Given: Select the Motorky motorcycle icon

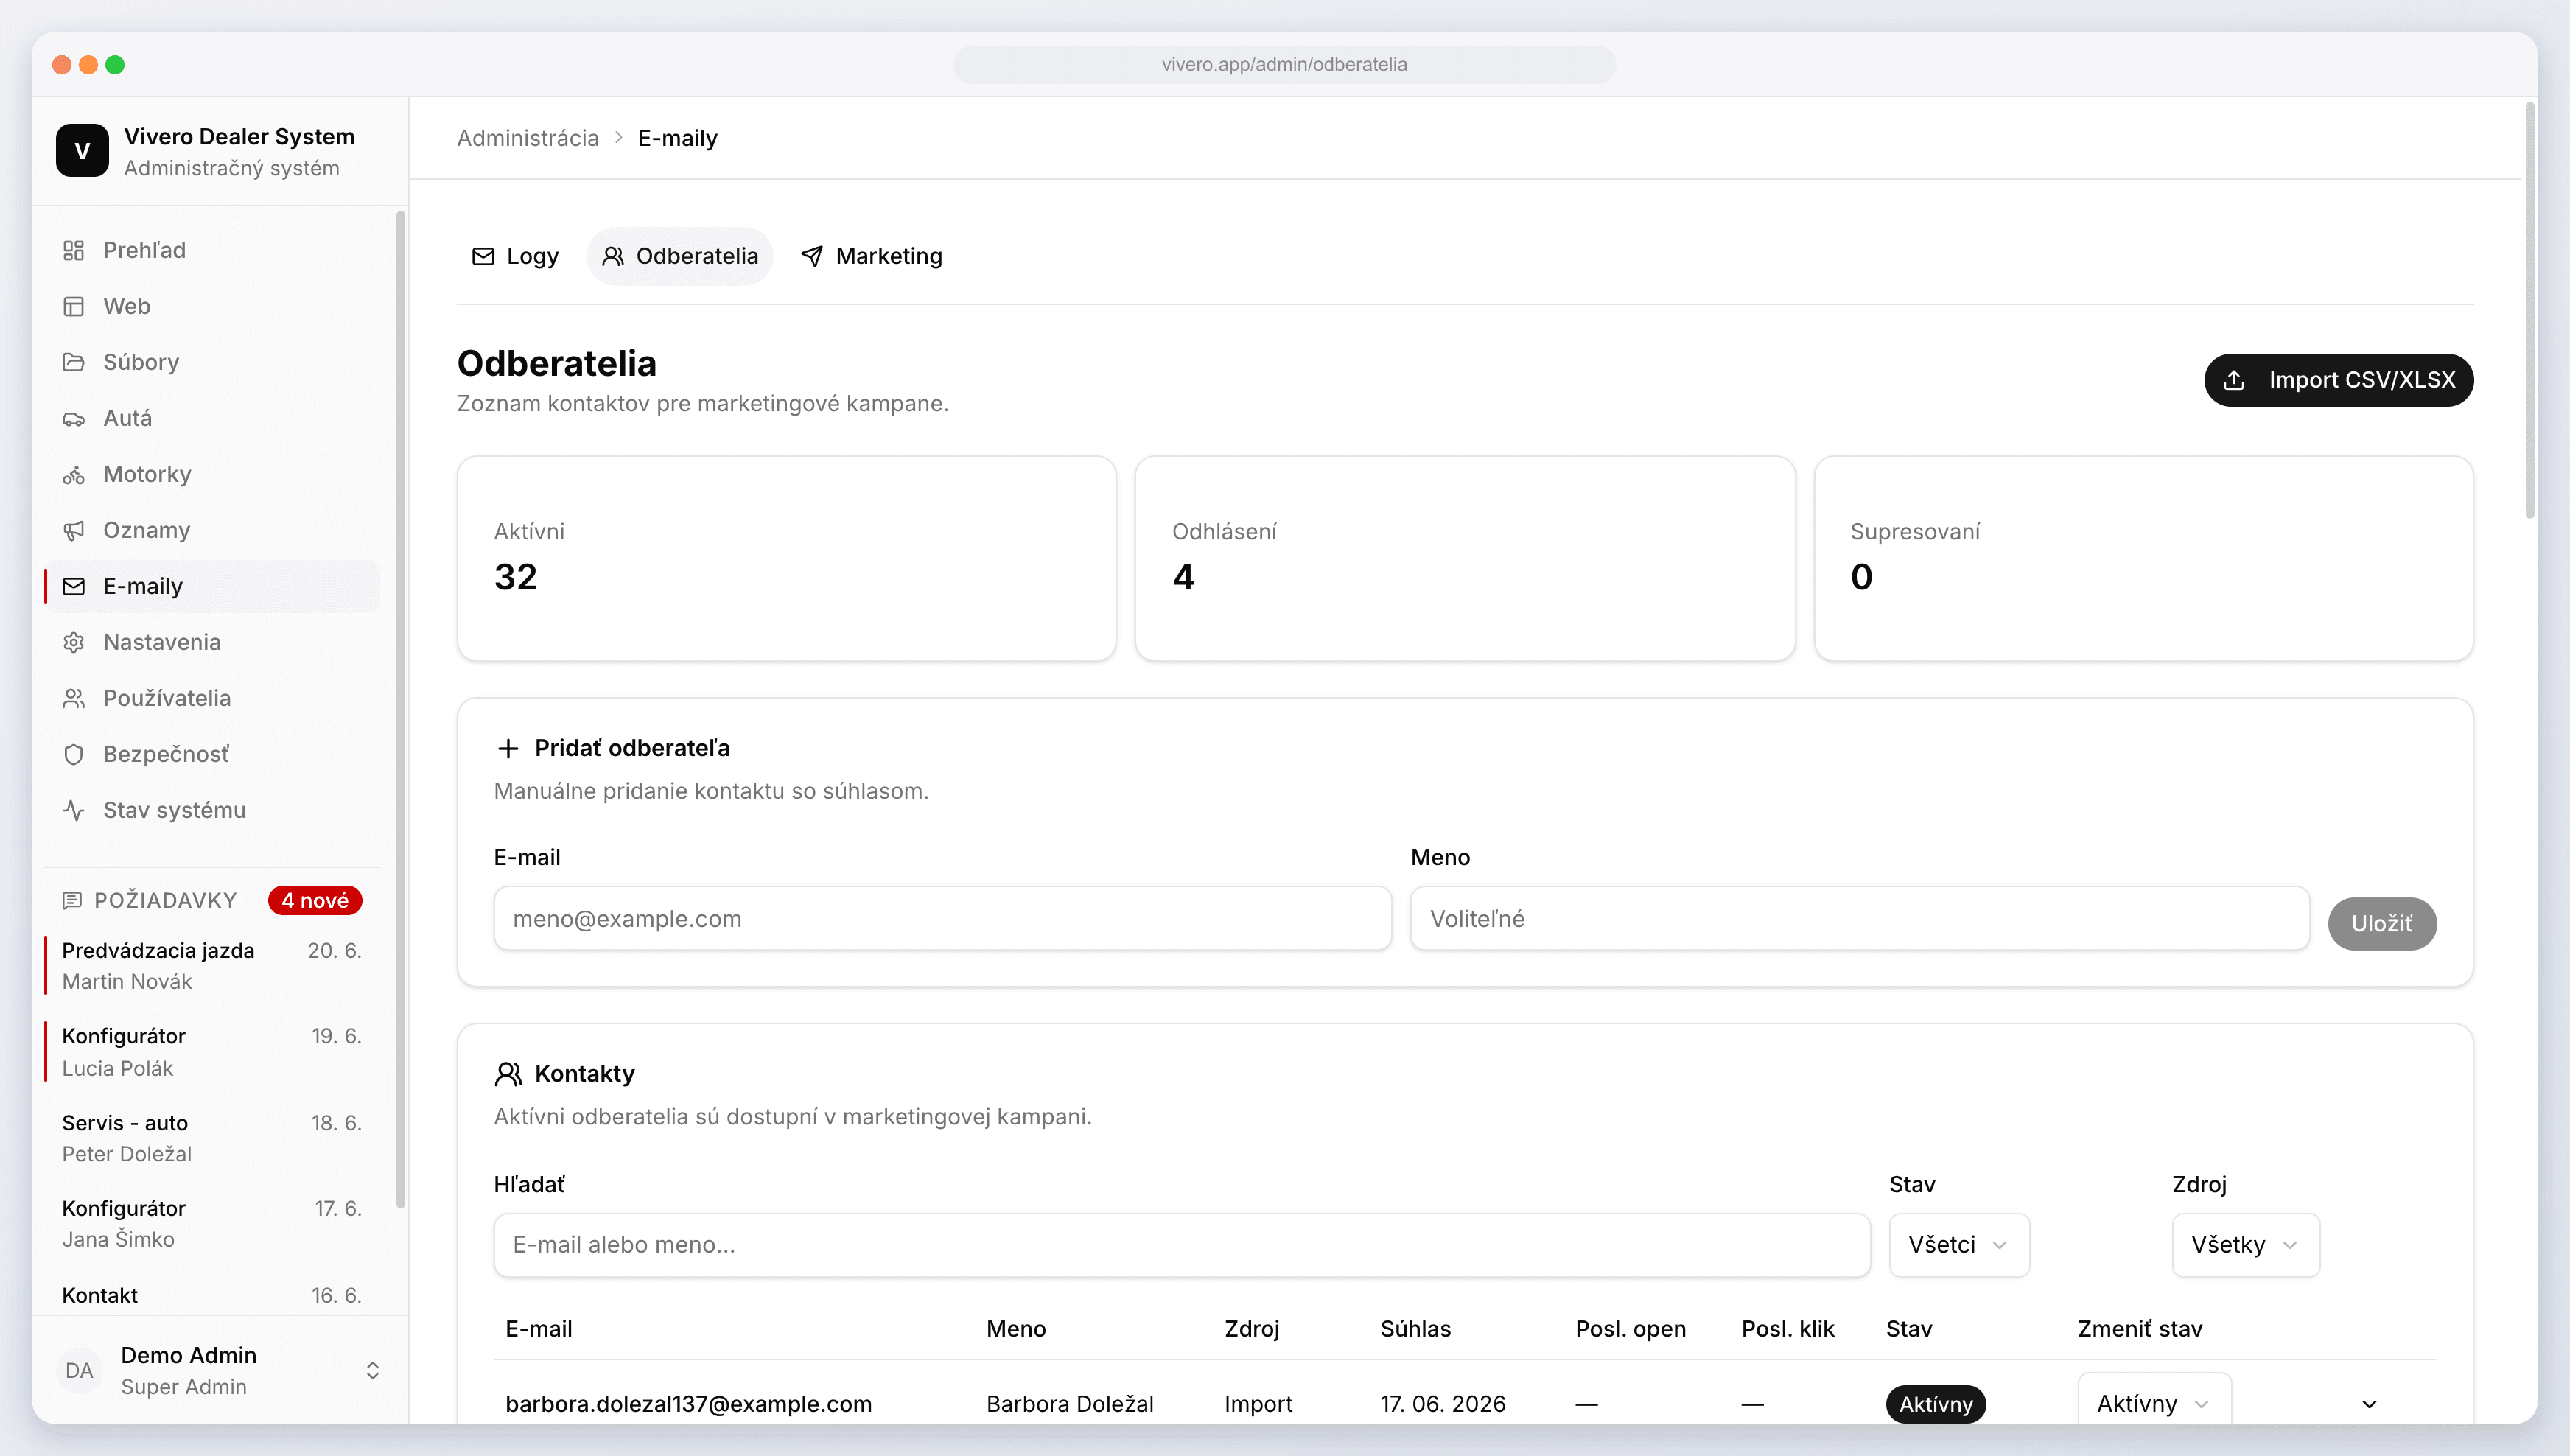Looking at the screenshot, I should 73,474.
